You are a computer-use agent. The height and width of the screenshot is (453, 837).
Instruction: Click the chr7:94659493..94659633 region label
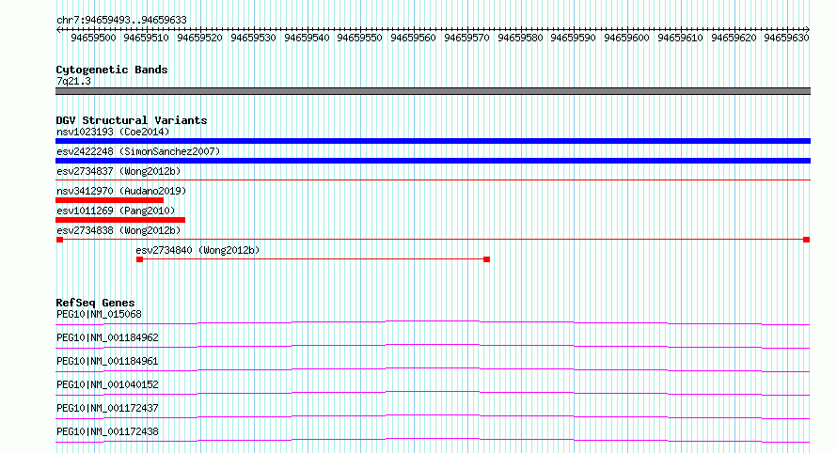click(121, 21)
